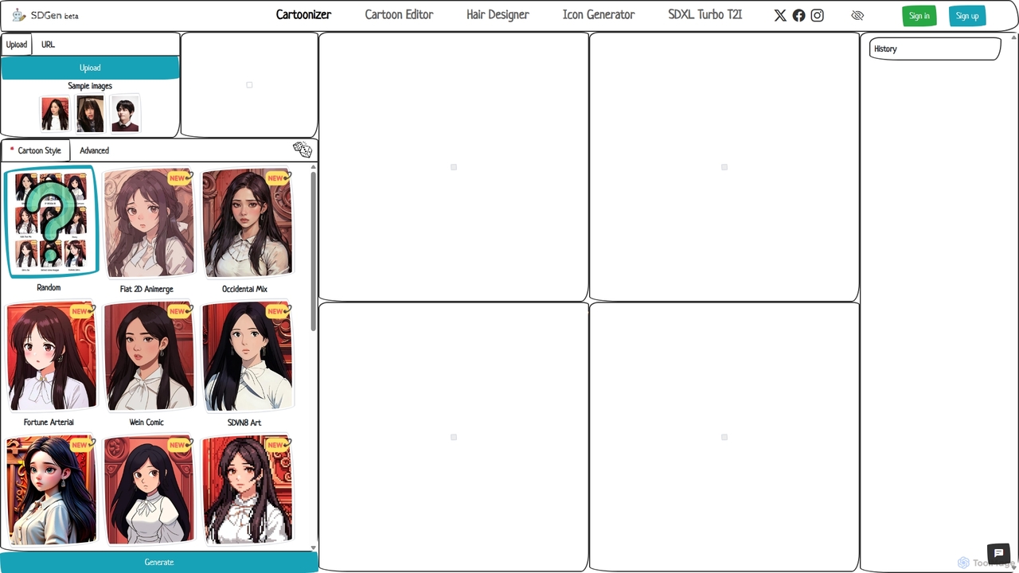The image size is (1019, 573).
Task: Go to Icon Generator
Action: [x=599, y=14]
